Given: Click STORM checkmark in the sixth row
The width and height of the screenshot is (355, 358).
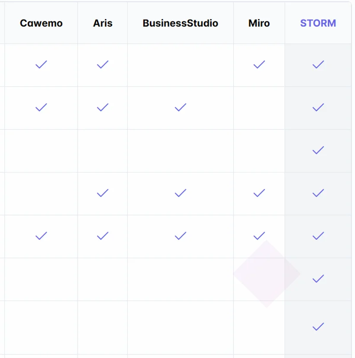Looking at the screenshot, I should (x=318, y=279).
